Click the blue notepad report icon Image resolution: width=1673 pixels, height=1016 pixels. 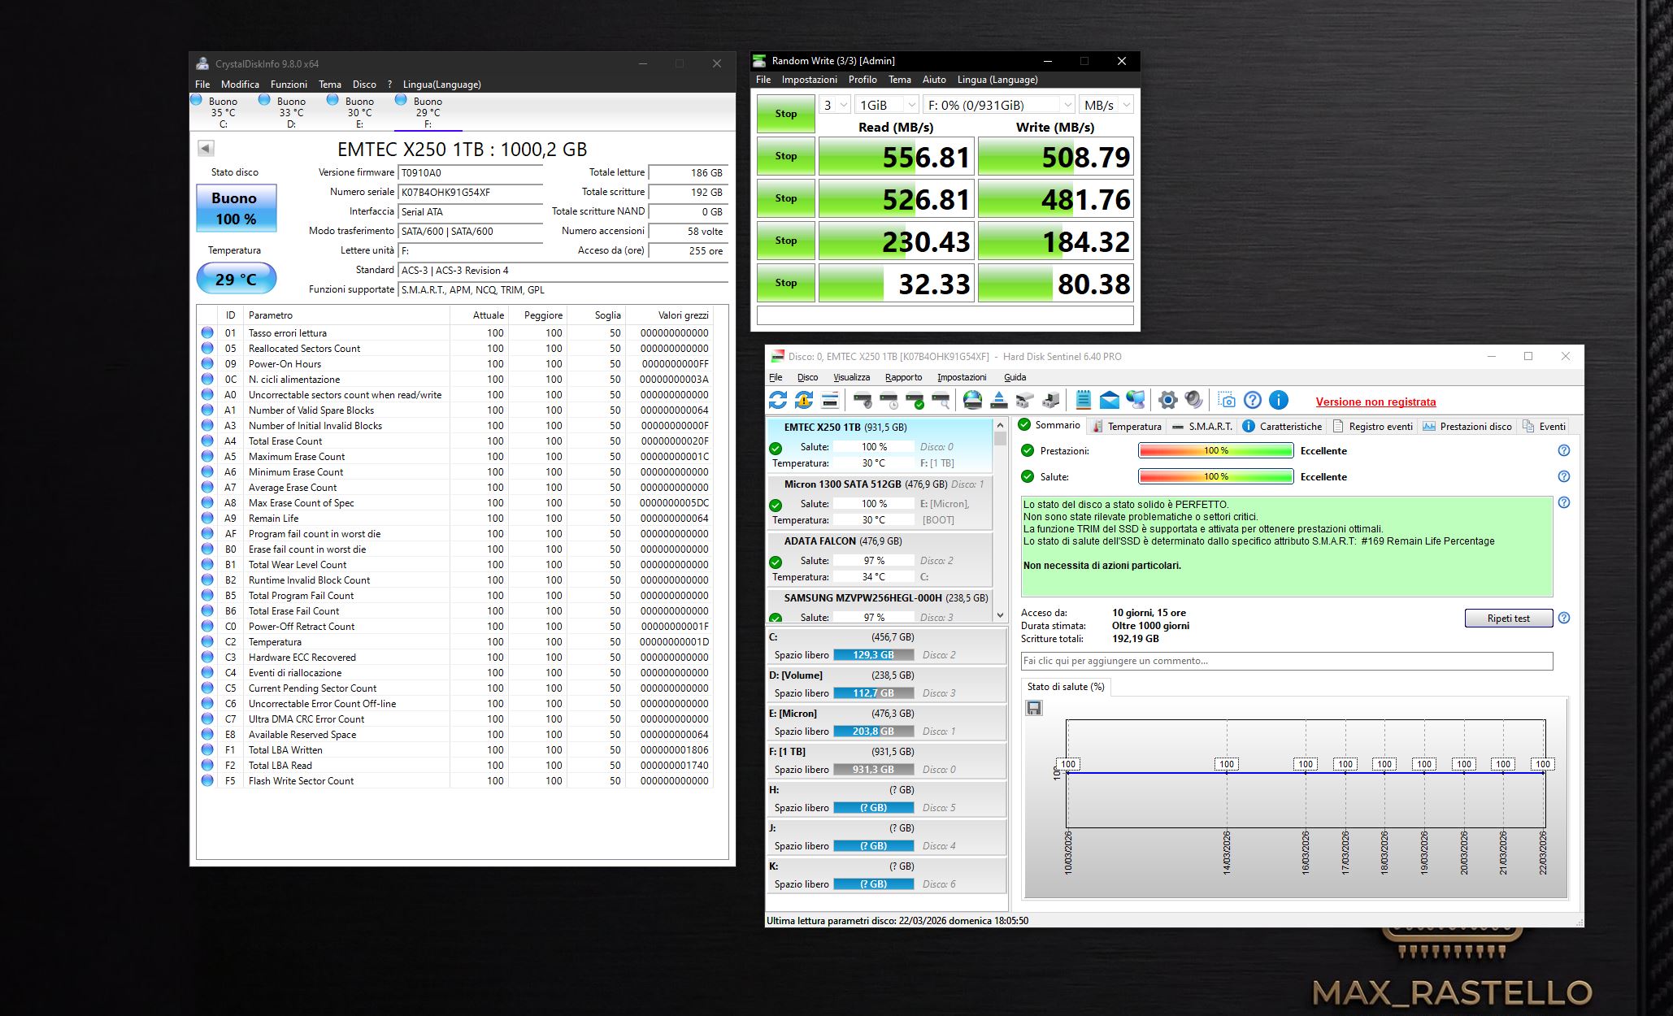pos(1083,400)
